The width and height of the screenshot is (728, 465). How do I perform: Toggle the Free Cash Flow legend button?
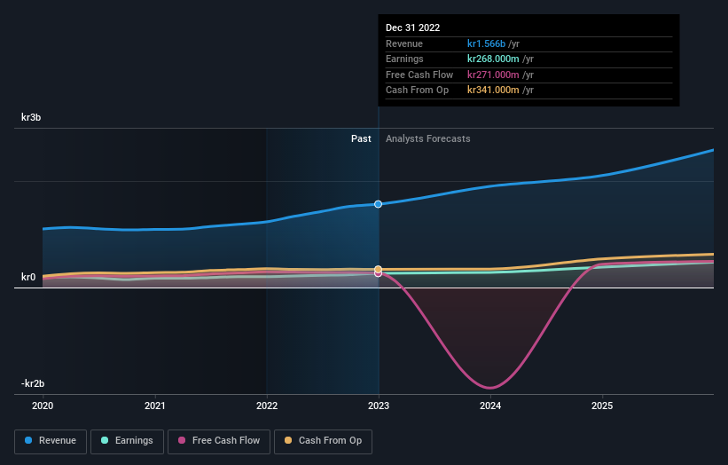click(219, 441)
